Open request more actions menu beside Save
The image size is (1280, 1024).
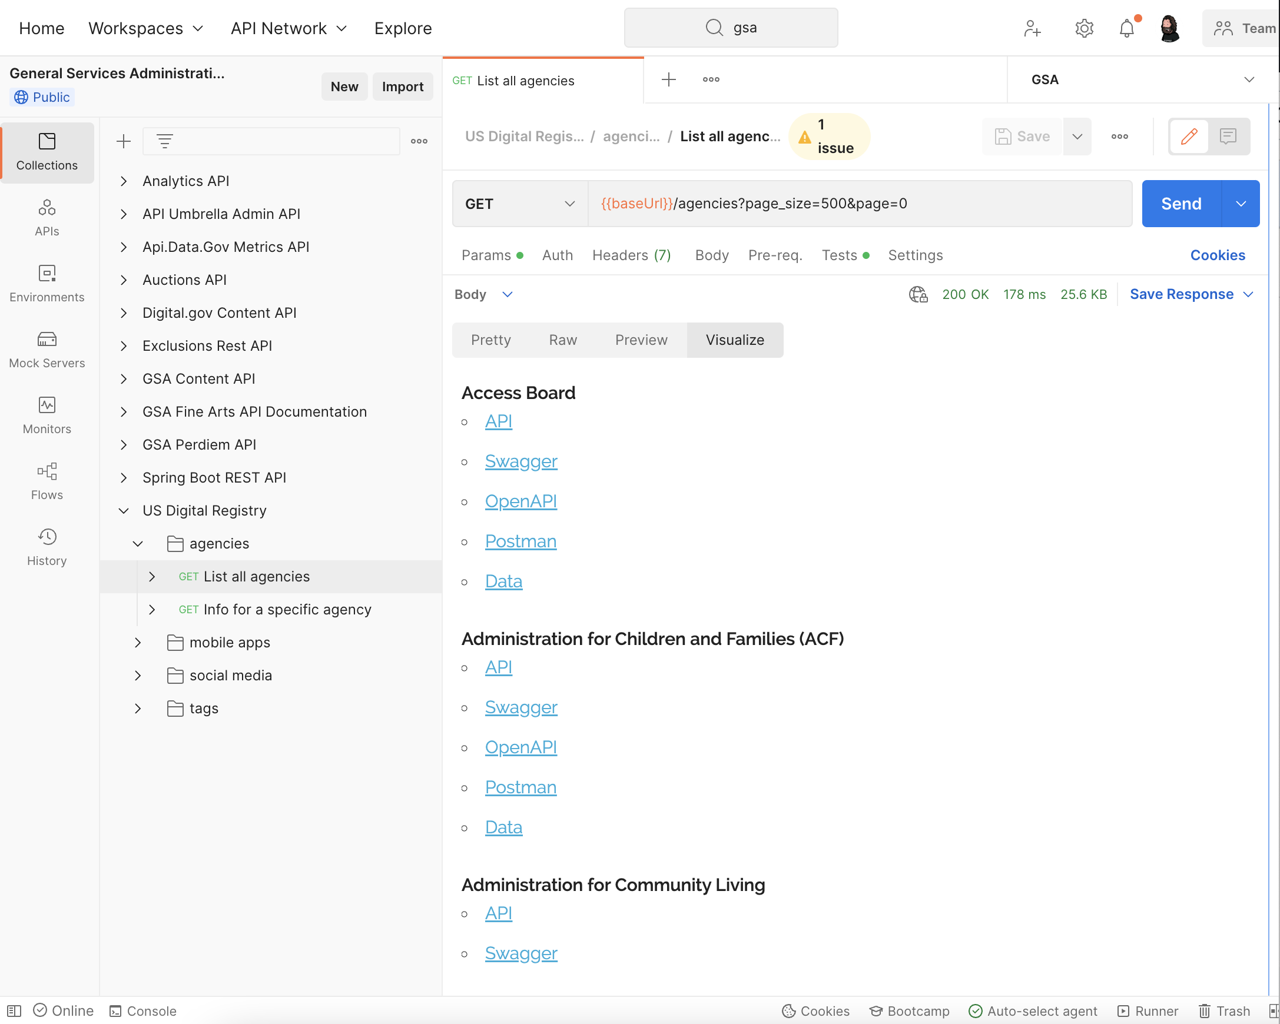(1120, 137)
